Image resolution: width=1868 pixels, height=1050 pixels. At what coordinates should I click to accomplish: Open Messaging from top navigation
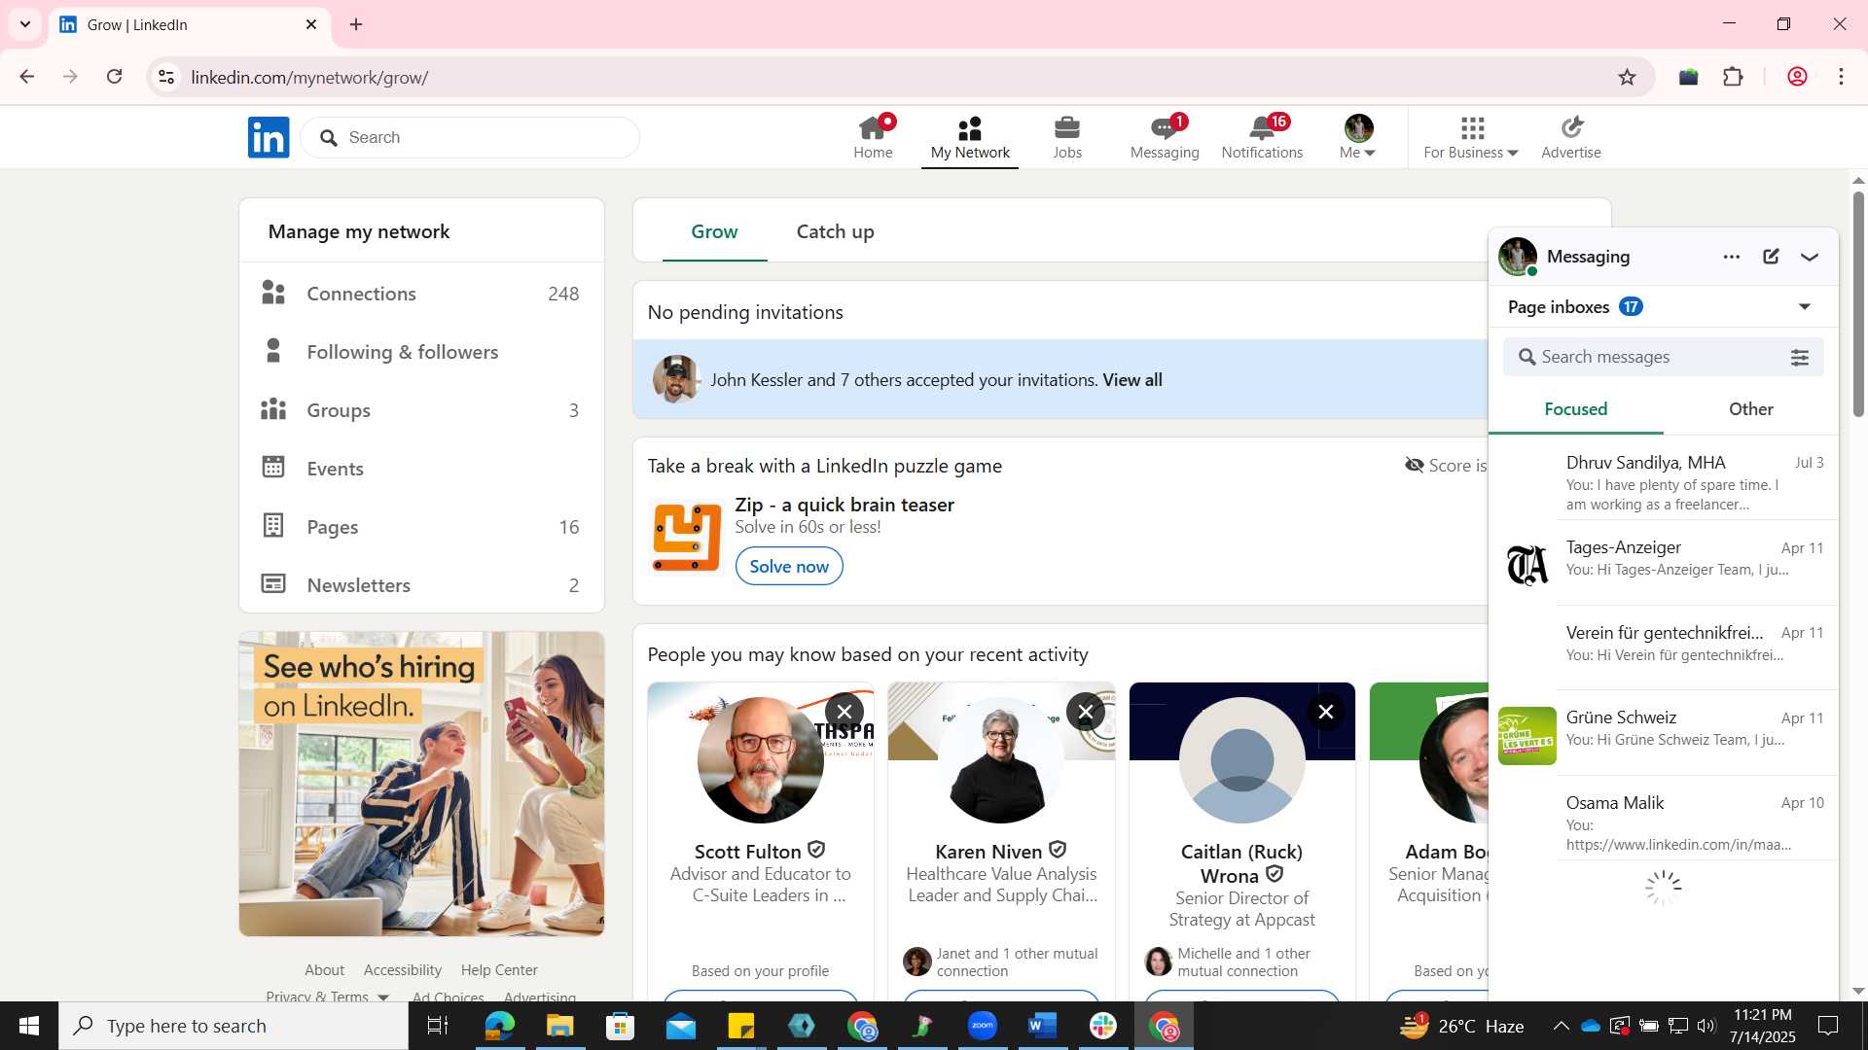(x=1165, y=137)
